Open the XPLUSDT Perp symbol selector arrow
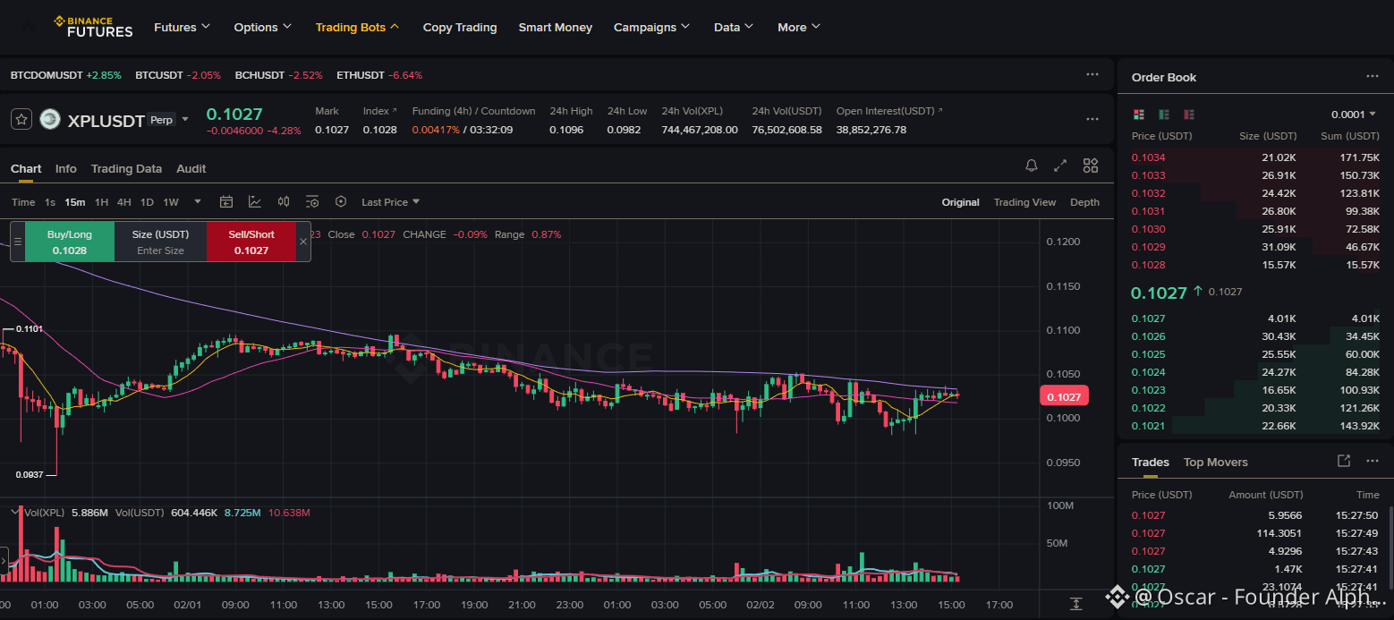This screenshot has height=620, width=1394. pyautogui.click(x=185, y=119)
